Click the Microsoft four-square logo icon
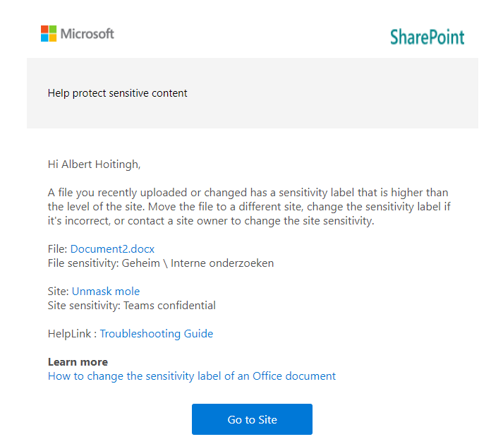This screenshot has width=503, height=444. (x=49, y=33)
